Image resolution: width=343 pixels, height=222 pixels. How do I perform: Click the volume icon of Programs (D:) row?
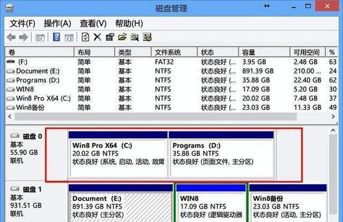click(x=11, y=80)
